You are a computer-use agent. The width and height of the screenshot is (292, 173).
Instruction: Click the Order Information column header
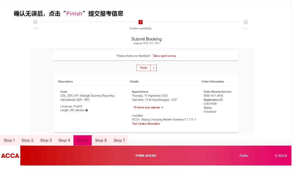coord(213,82)
